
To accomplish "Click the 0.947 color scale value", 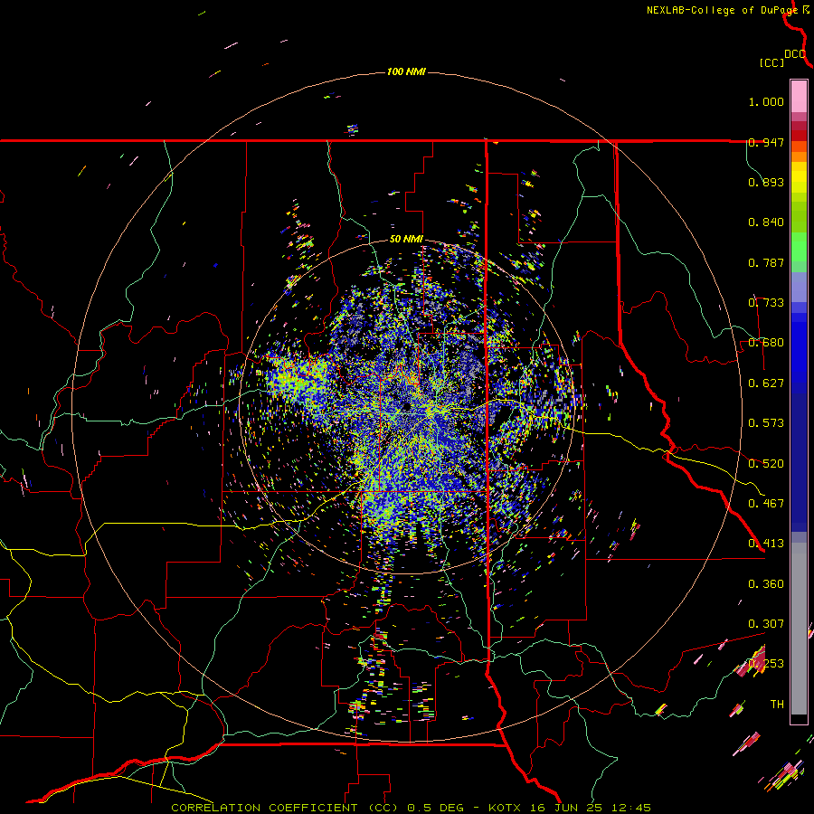I will [766, 142].
